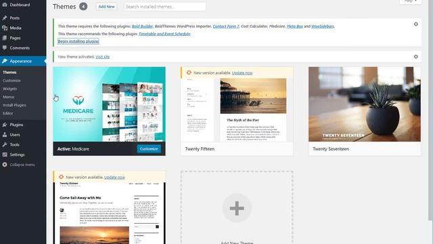Open the WooSidebars plugin link
Screen dimensions: 433x244
click(x=323, y=26)
